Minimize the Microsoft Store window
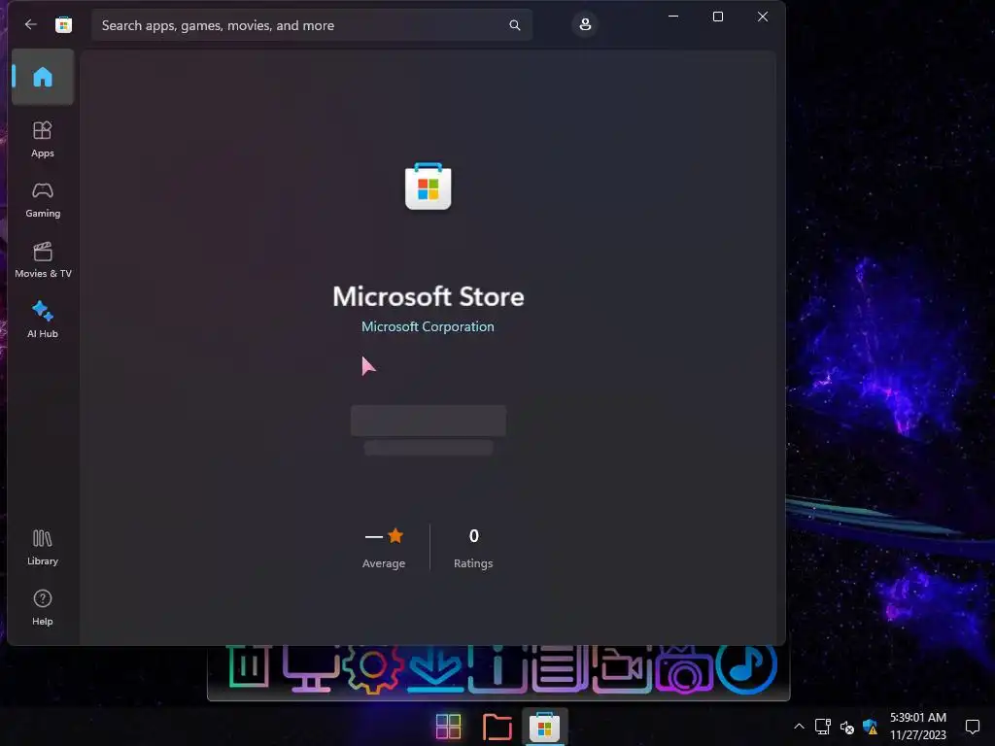995x746 pixels. click(x=673, y=17)
